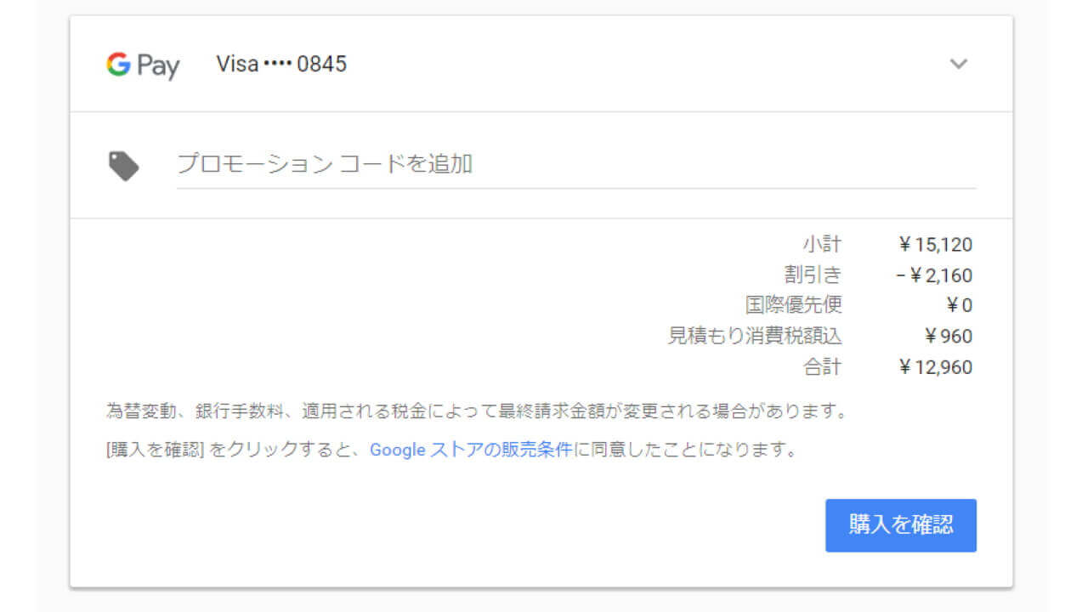
Task: Expand the payment method chevron
Action: (x=958, y=65)
